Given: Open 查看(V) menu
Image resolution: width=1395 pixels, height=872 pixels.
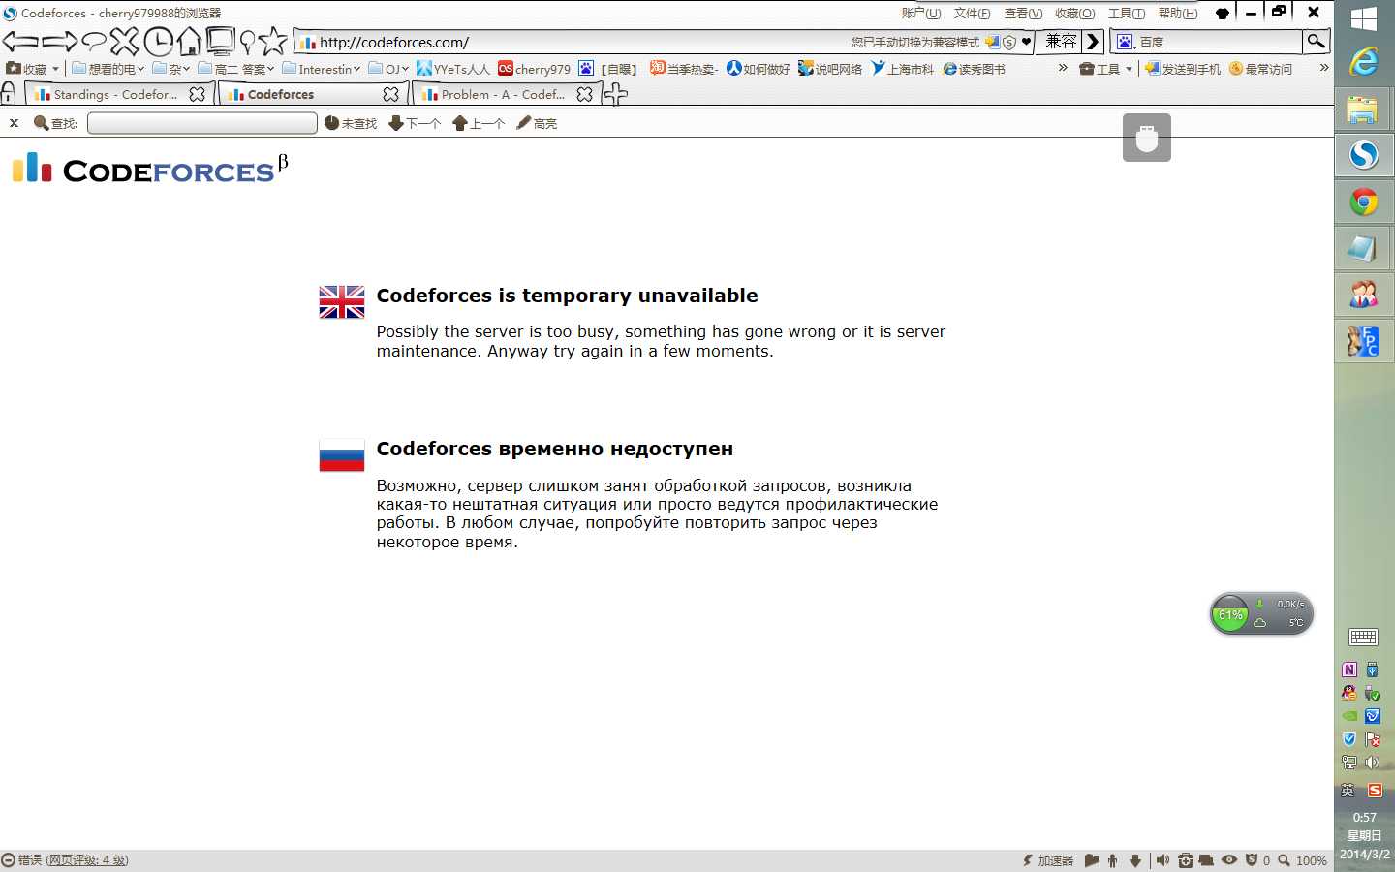Looking at the screenshot, I should point(1023,13).
